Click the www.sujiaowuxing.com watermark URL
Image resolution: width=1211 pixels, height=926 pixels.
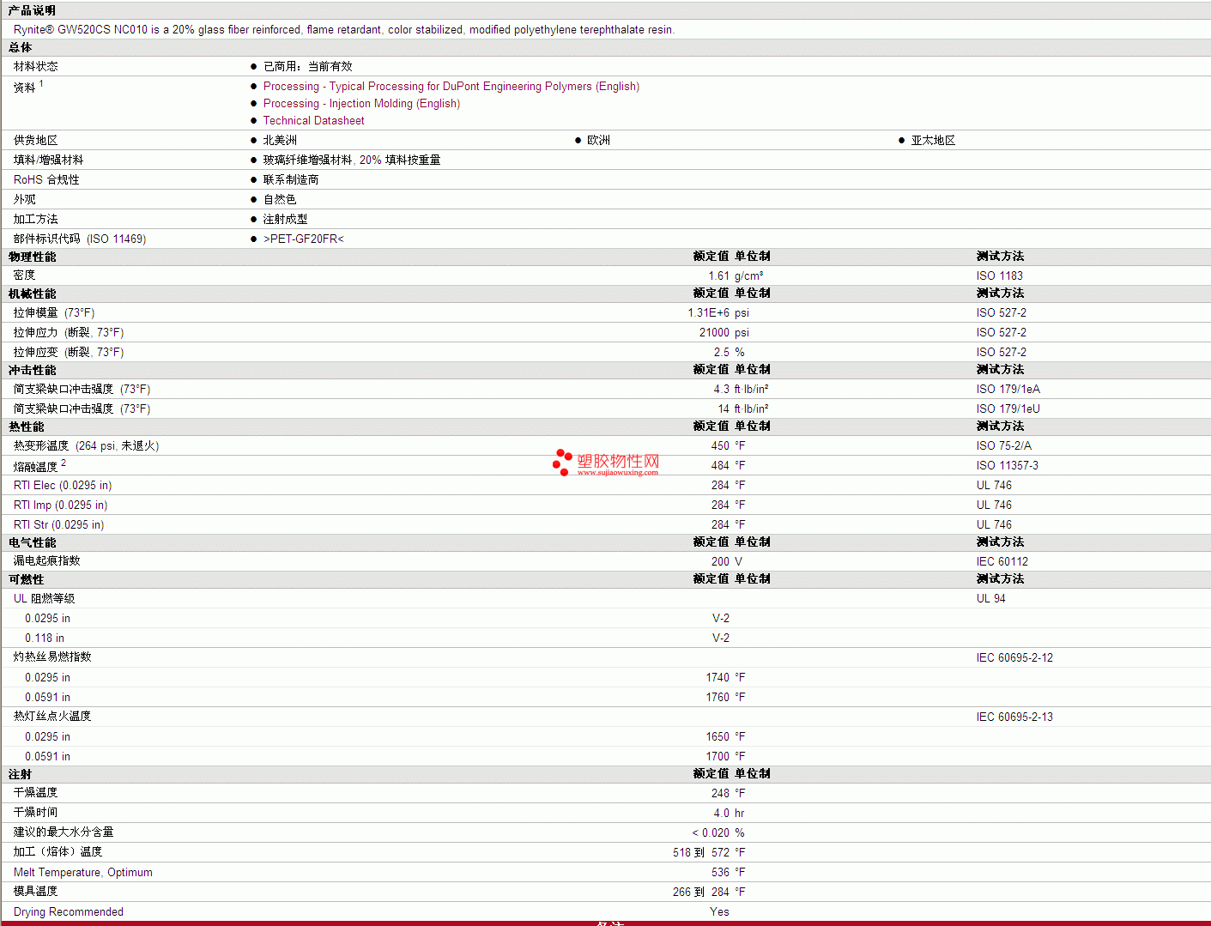click(617, 473)
